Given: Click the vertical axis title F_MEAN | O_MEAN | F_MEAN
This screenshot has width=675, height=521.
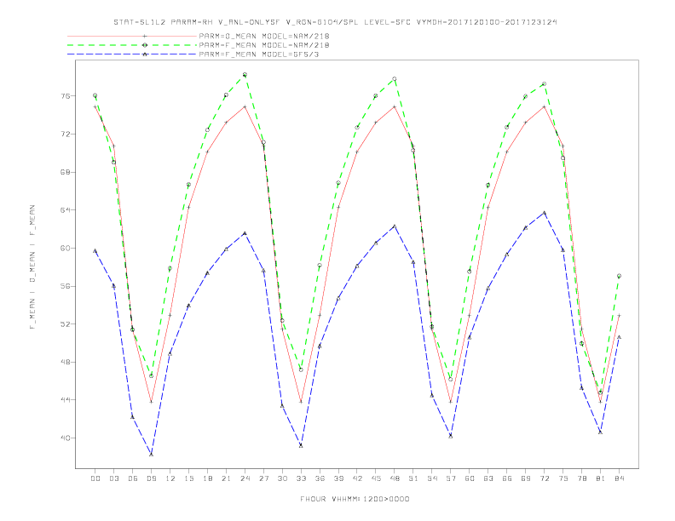Looking at the screenshot, I should click(32, 267).
